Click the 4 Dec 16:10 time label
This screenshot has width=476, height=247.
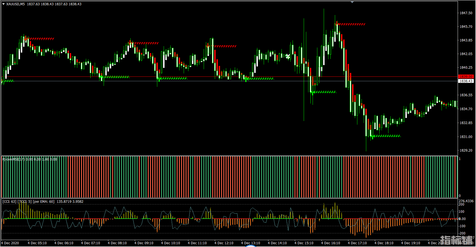pos(331,243)
